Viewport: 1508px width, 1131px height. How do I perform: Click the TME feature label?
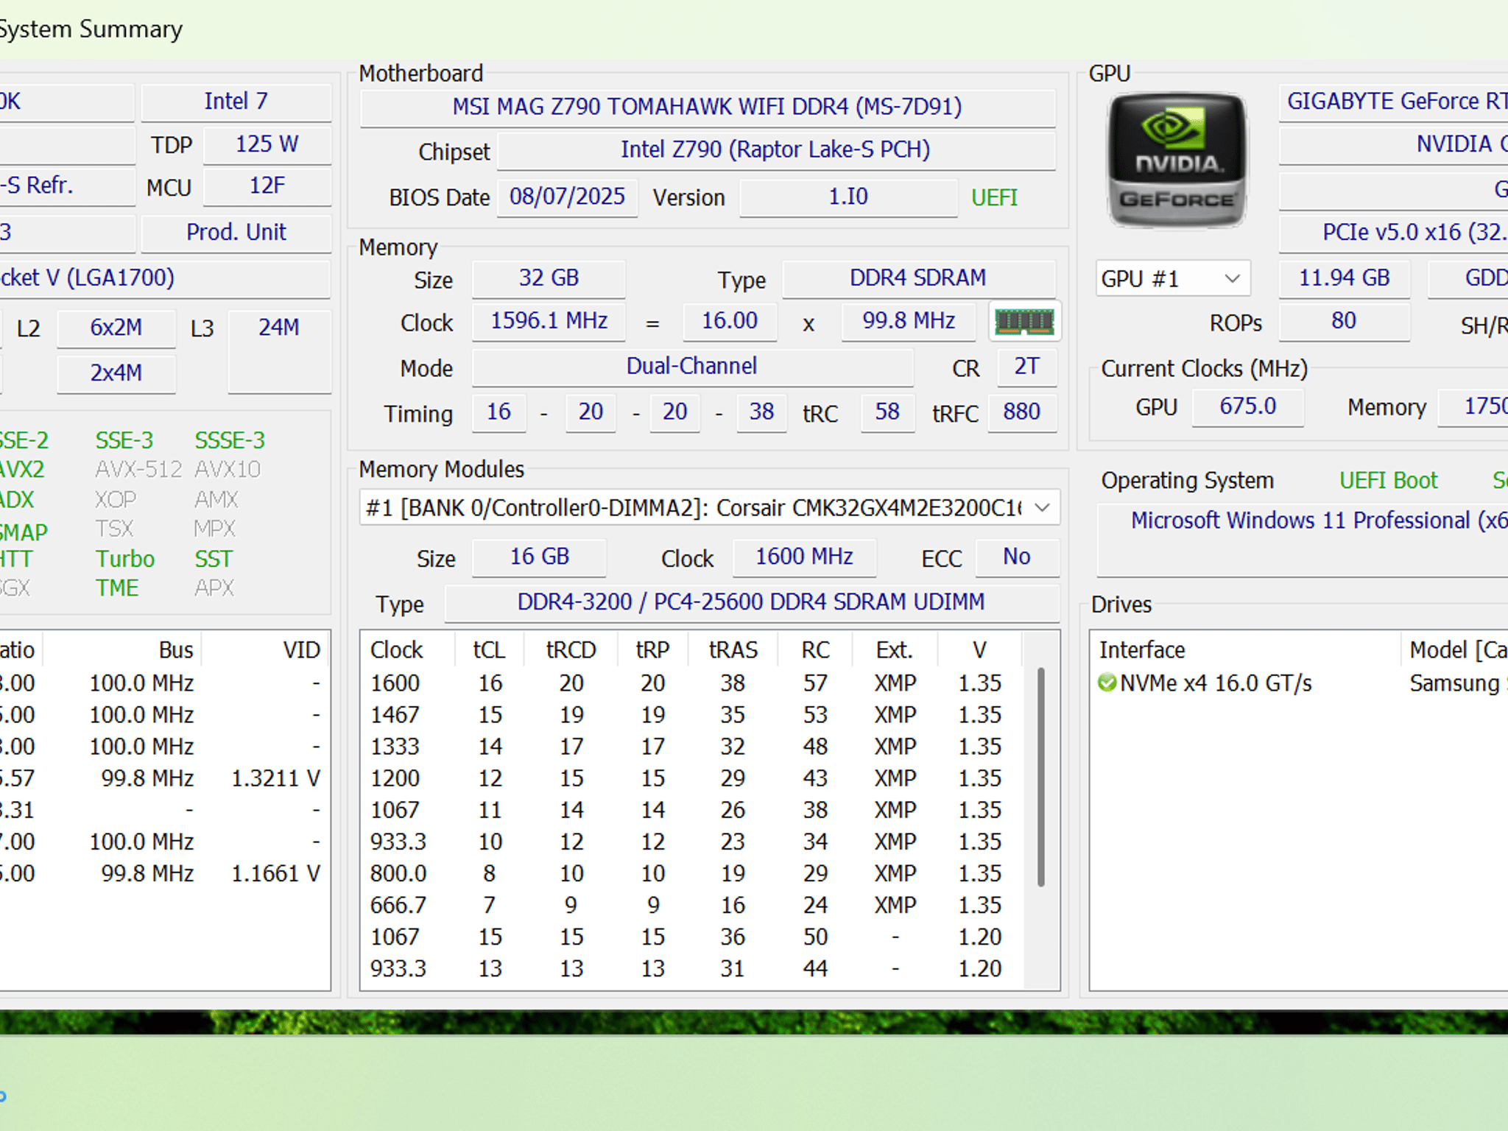coord(117,588)
